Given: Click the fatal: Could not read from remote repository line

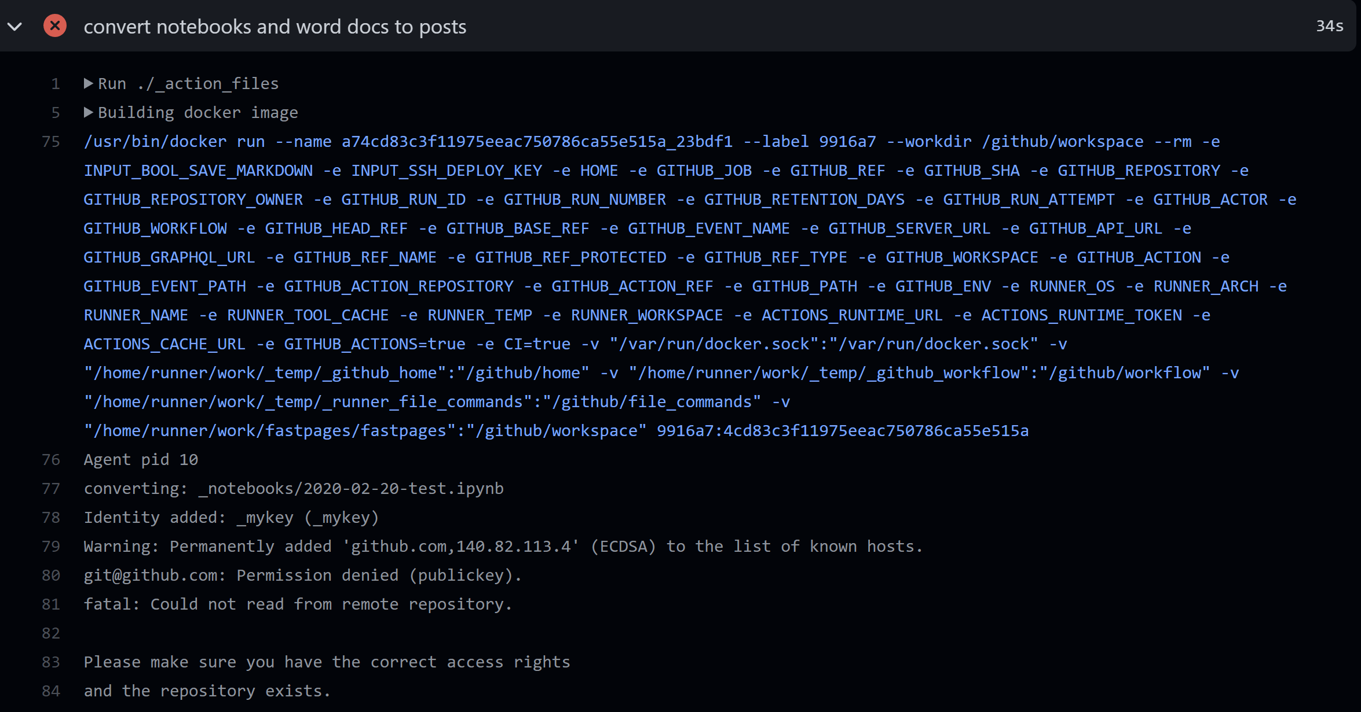Looking at the screenshot, I should (298, 604).
